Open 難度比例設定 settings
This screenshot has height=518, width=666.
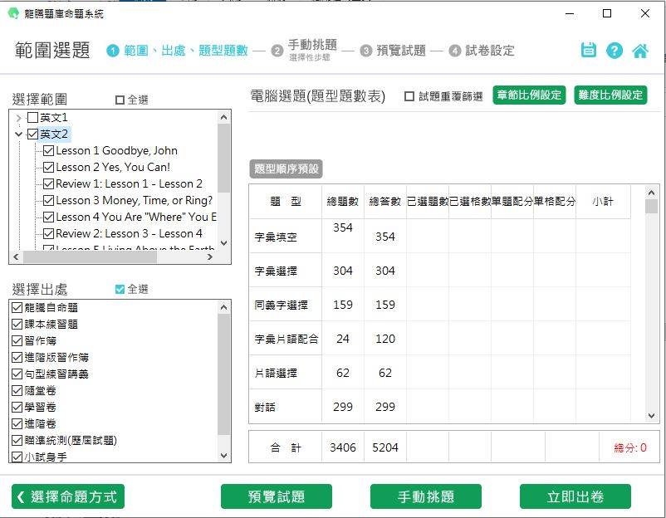pyautogui.click(x=610, y=95)
